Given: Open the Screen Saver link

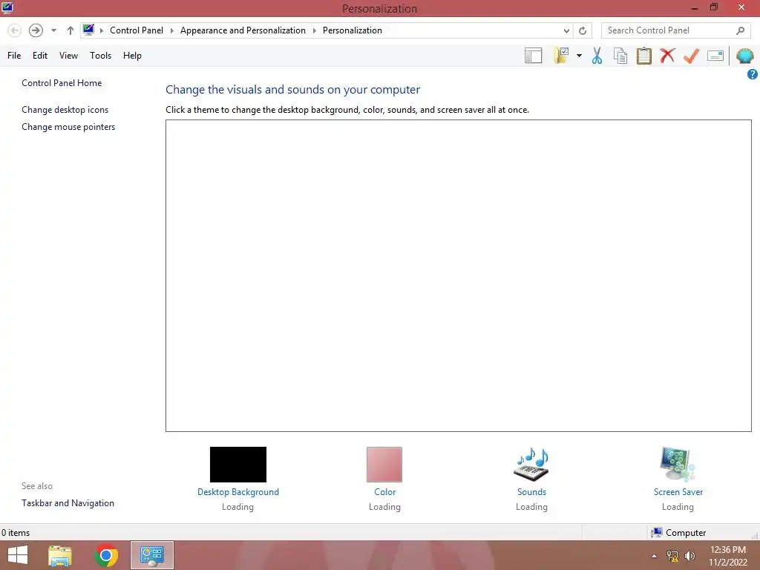Looking at the screenshot, I should click(678, 492).
